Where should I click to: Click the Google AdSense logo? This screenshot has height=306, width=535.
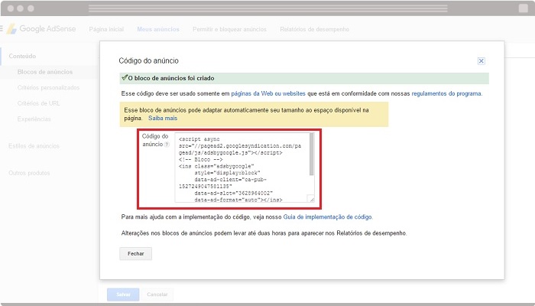point(41,29)
